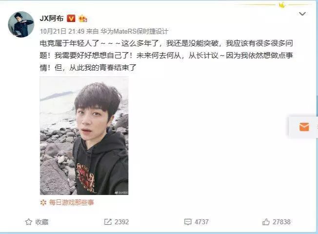The image size is (318, 234).
Task: Toggle the 收藏 star icon
Action: click(x=29, y=222)
